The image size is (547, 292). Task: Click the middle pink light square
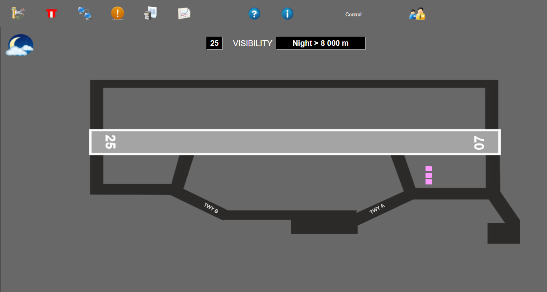[429, 175]
